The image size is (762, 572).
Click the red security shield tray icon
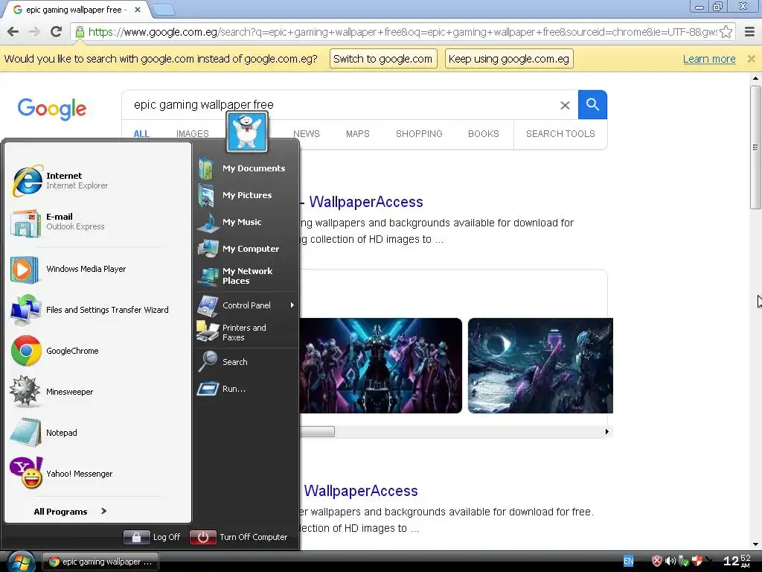(657, 562)
